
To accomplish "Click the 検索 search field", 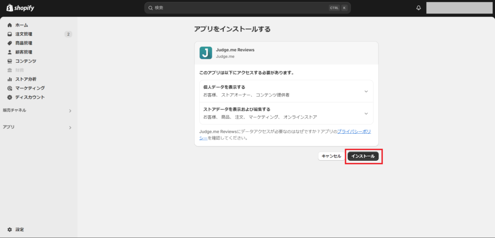I will pyautogui.click(x=247, y=8).
